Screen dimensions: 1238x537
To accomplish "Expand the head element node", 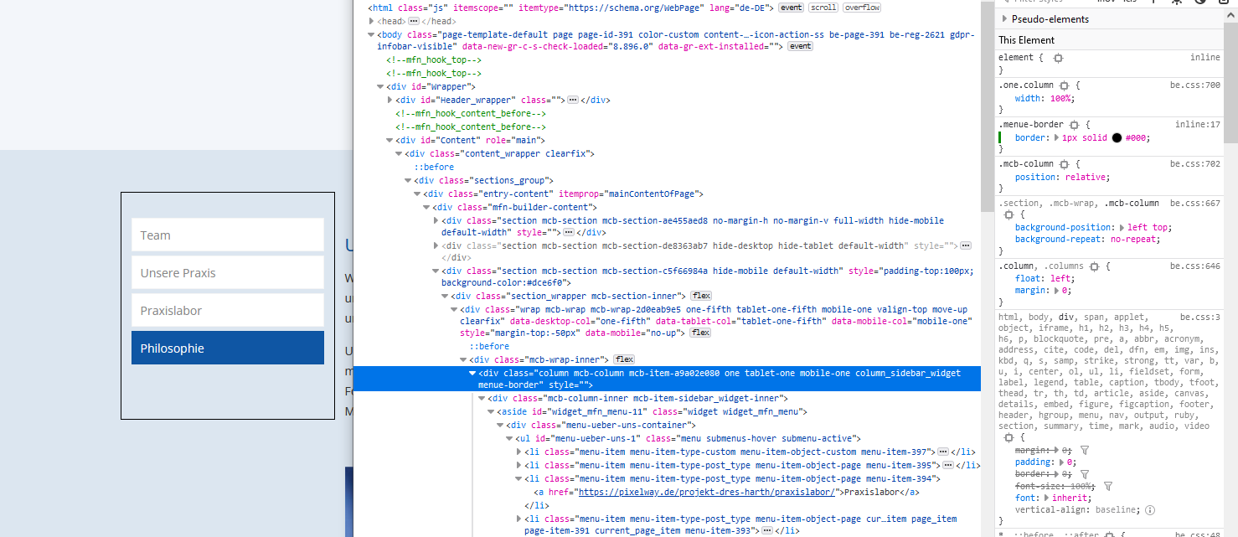I will pos(371,21).
